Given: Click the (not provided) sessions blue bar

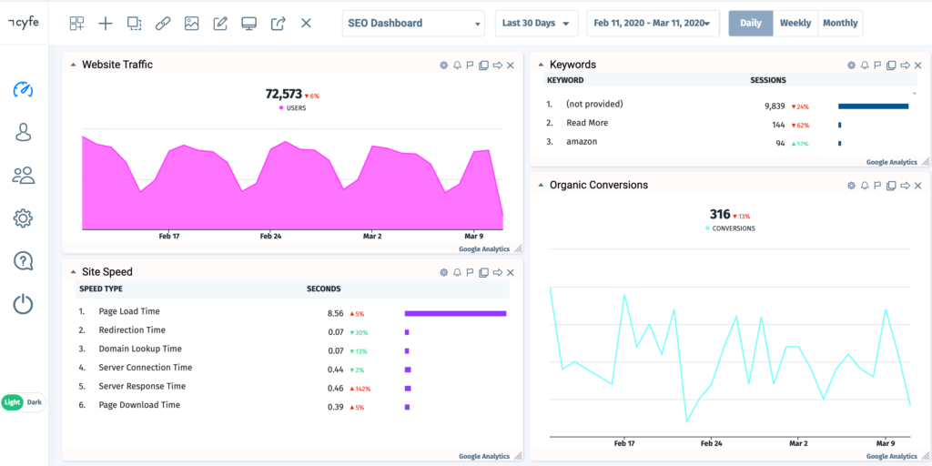Looking at the screenshot, I should 873,106.
